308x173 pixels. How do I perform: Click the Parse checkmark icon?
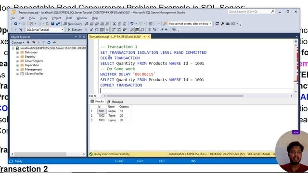pyautogui.click(x=91, y=30)
